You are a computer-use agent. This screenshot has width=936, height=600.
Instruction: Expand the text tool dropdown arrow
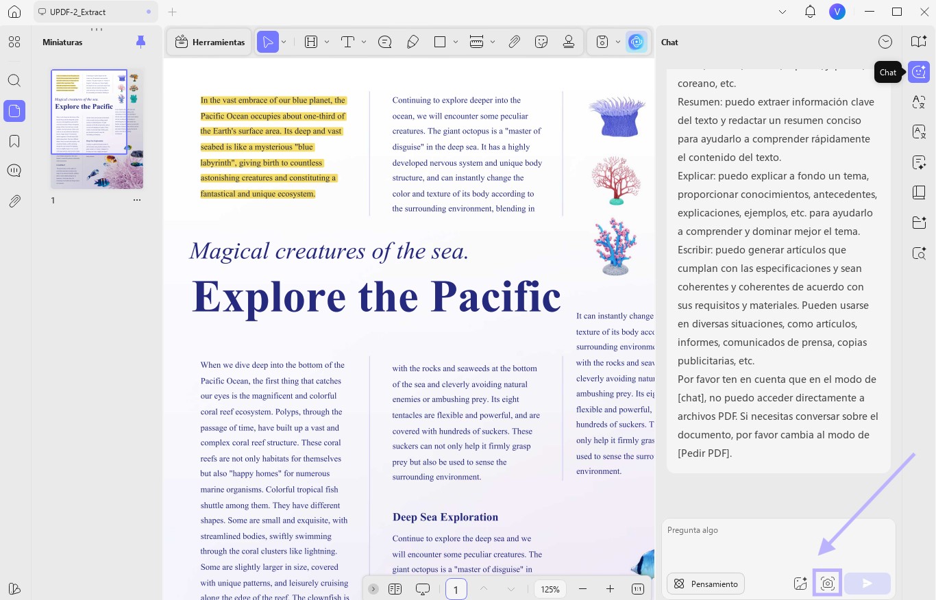(364, 42)
